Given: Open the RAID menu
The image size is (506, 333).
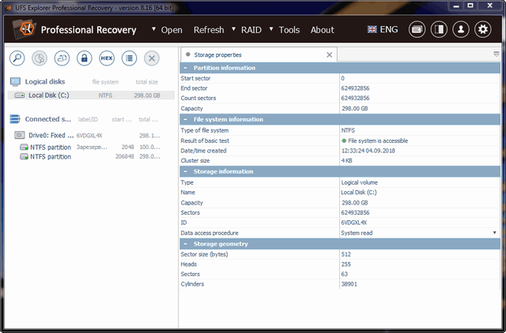Looking at the screenshot, I should pyautogui.click(x=251, y=30).
